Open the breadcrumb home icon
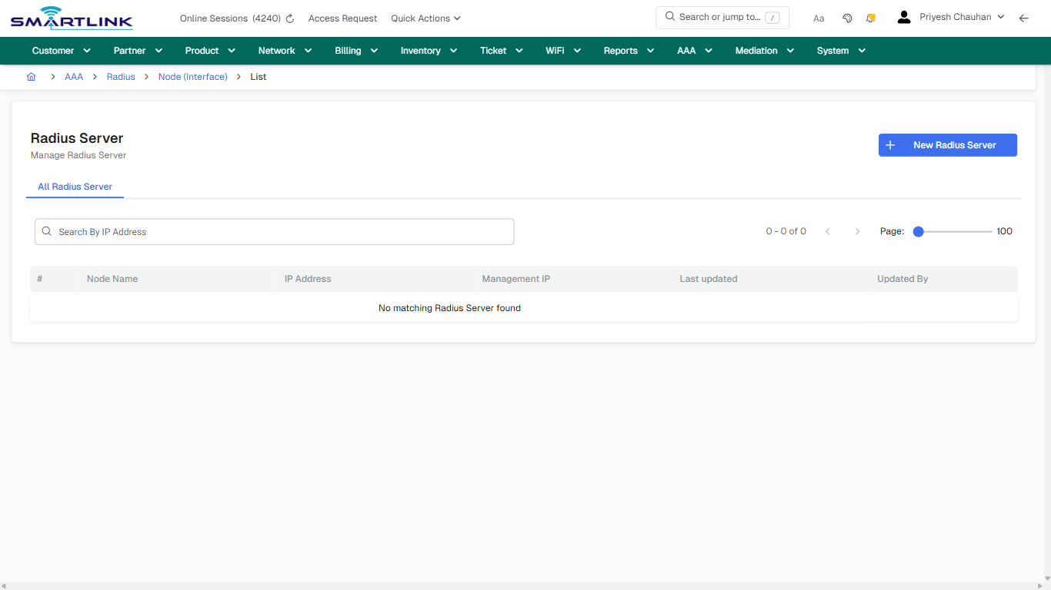The width and height of the screenshot is (1051, 590). [31, 76]
